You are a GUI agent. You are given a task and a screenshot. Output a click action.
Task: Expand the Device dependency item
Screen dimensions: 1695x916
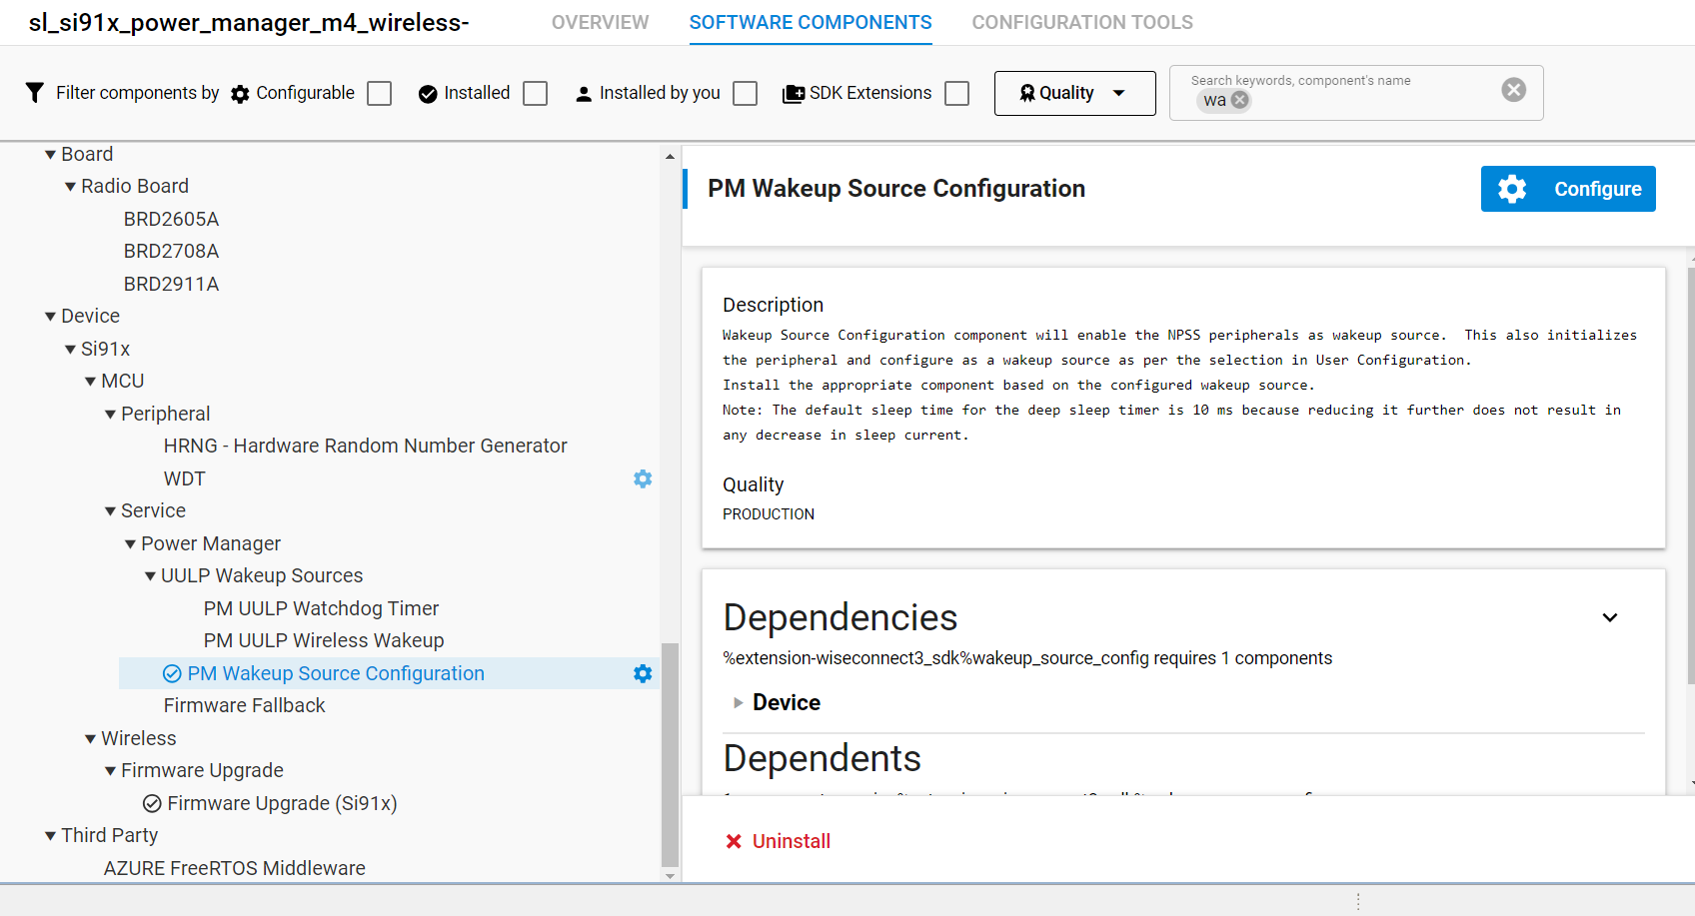pyautogui.click(x=739, y=703)
